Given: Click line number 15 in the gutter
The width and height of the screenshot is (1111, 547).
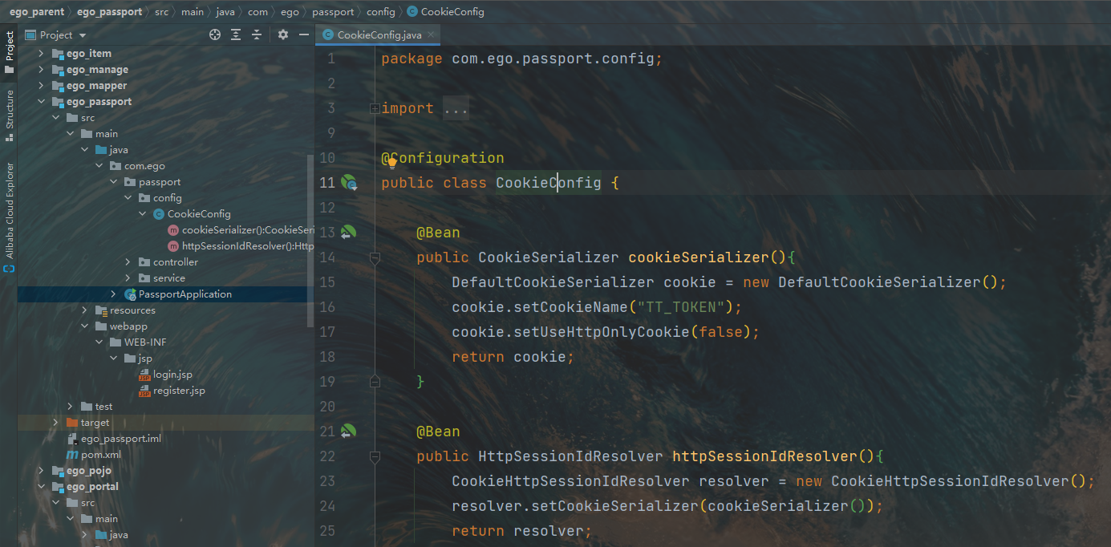Looking at the screenshot, I should pos(326,282).
